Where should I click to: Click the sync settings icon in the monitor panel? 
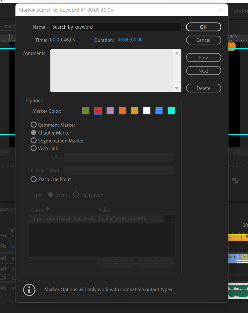tap(235, 180)
